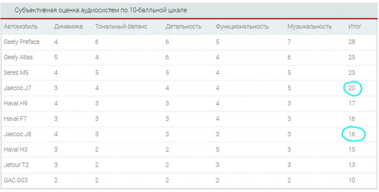Select Haval F7 Функциональность value 4
The height and width of the screenshot is (192, 379).
coord(218,119)
